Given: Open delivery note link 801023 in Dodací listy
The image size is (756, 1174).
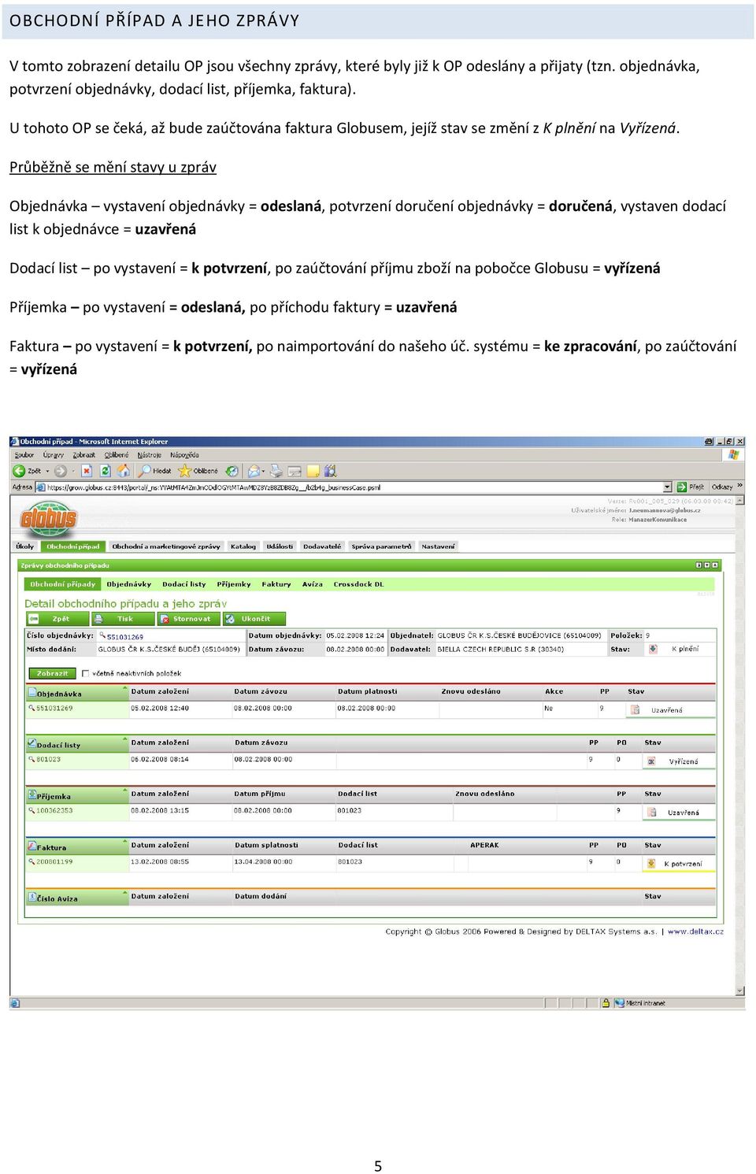Looking at the screenshot, I should tap(48, 760).
